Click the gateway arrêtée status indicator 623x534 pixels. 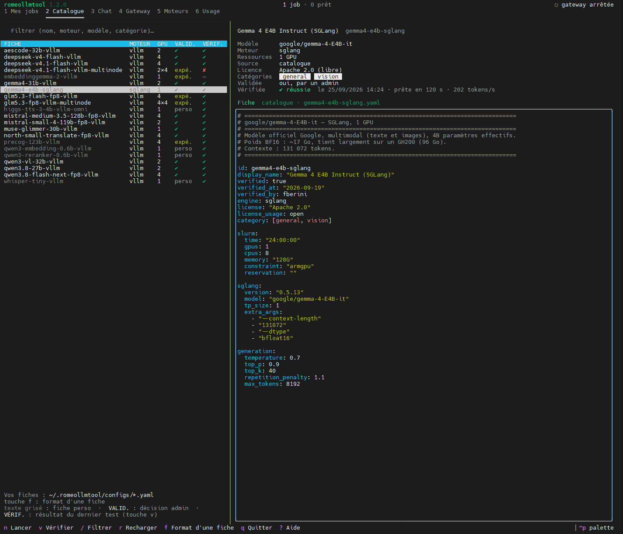[x=584, y=5]
